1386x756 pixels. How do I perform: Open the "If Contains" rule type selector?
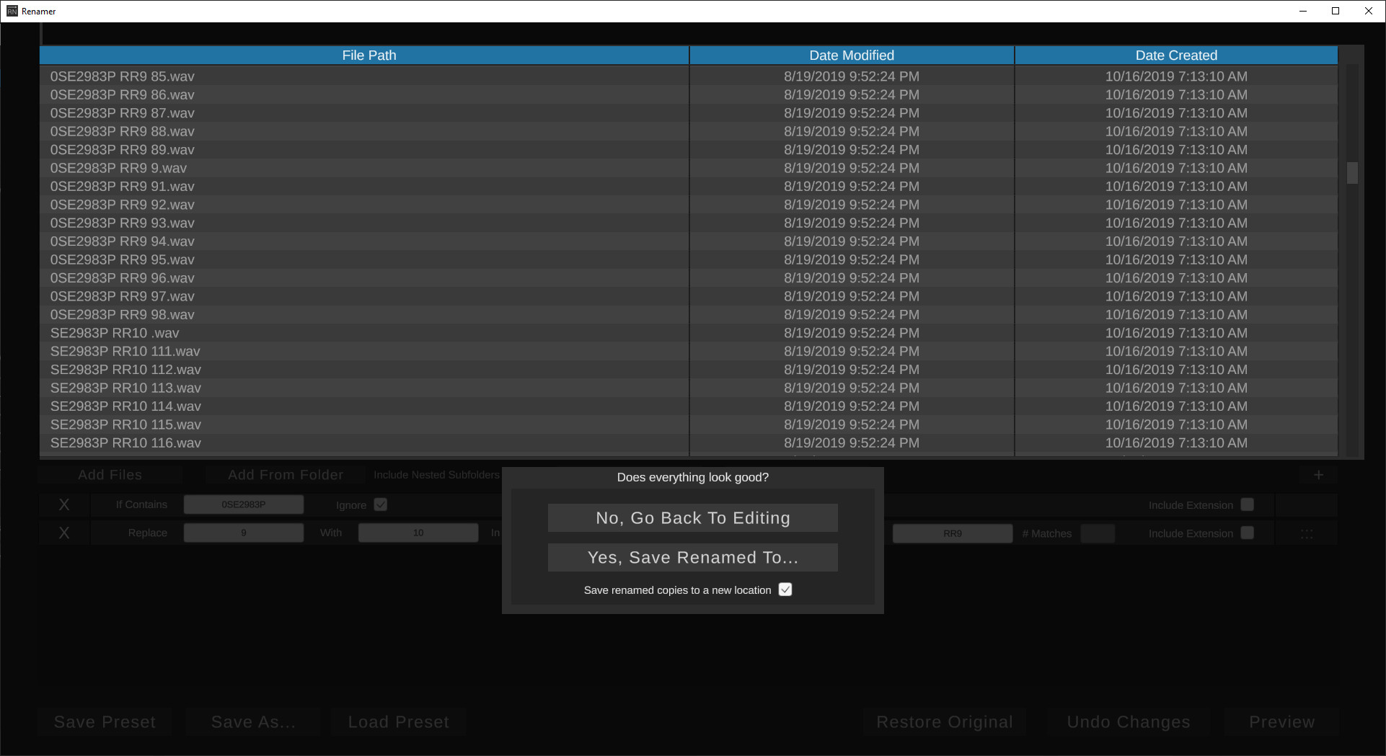pos(141,504)
